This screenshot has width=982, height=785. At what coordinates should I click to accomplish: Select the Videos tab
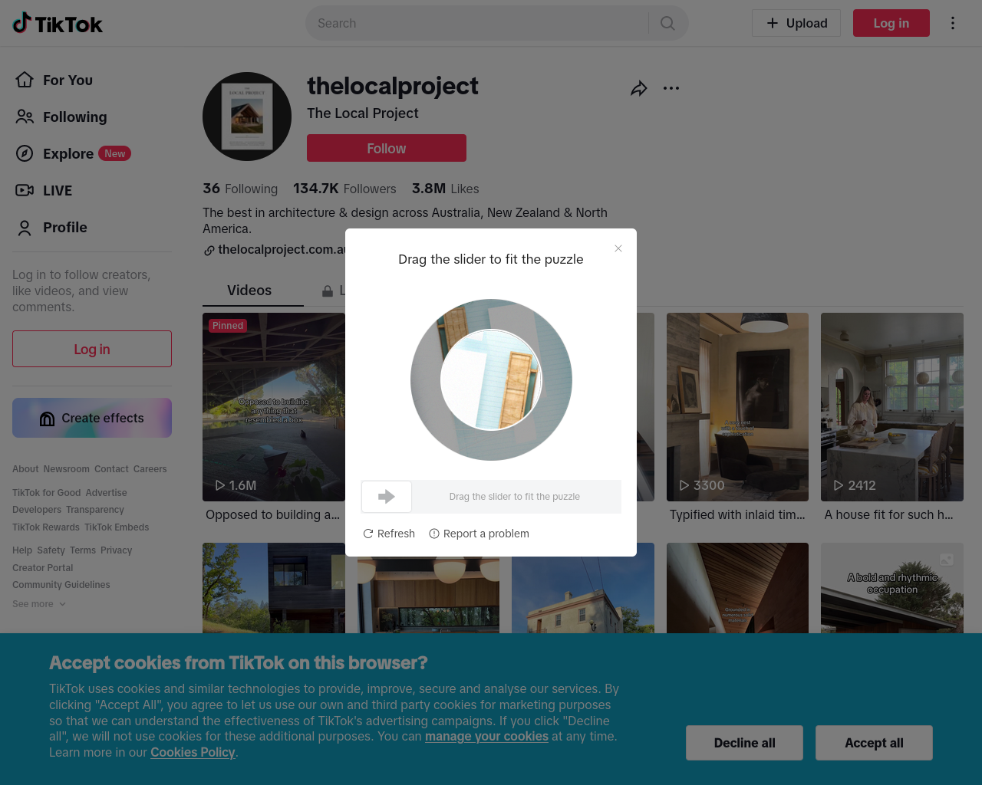[249, 291]
